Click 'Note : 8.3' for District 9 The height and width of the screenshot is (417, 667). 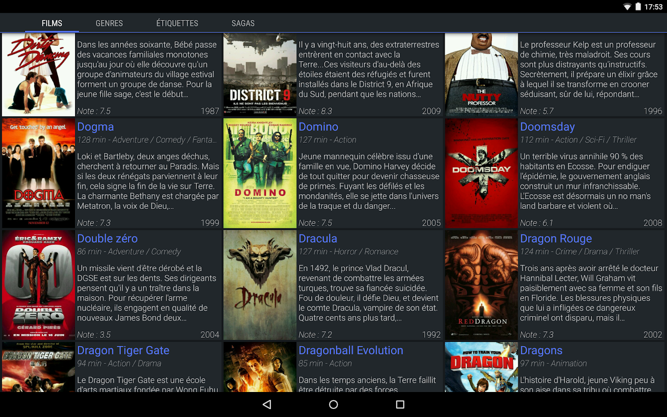pos(315,111)
